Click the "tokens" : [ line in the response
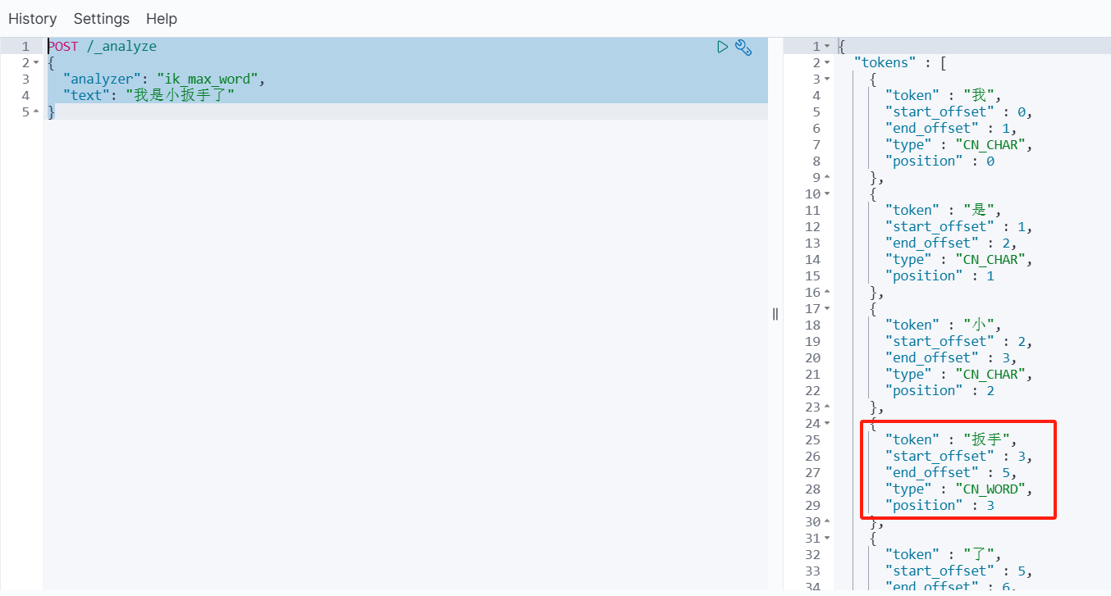Viewport: 1111px width, 596px height. 901,63
